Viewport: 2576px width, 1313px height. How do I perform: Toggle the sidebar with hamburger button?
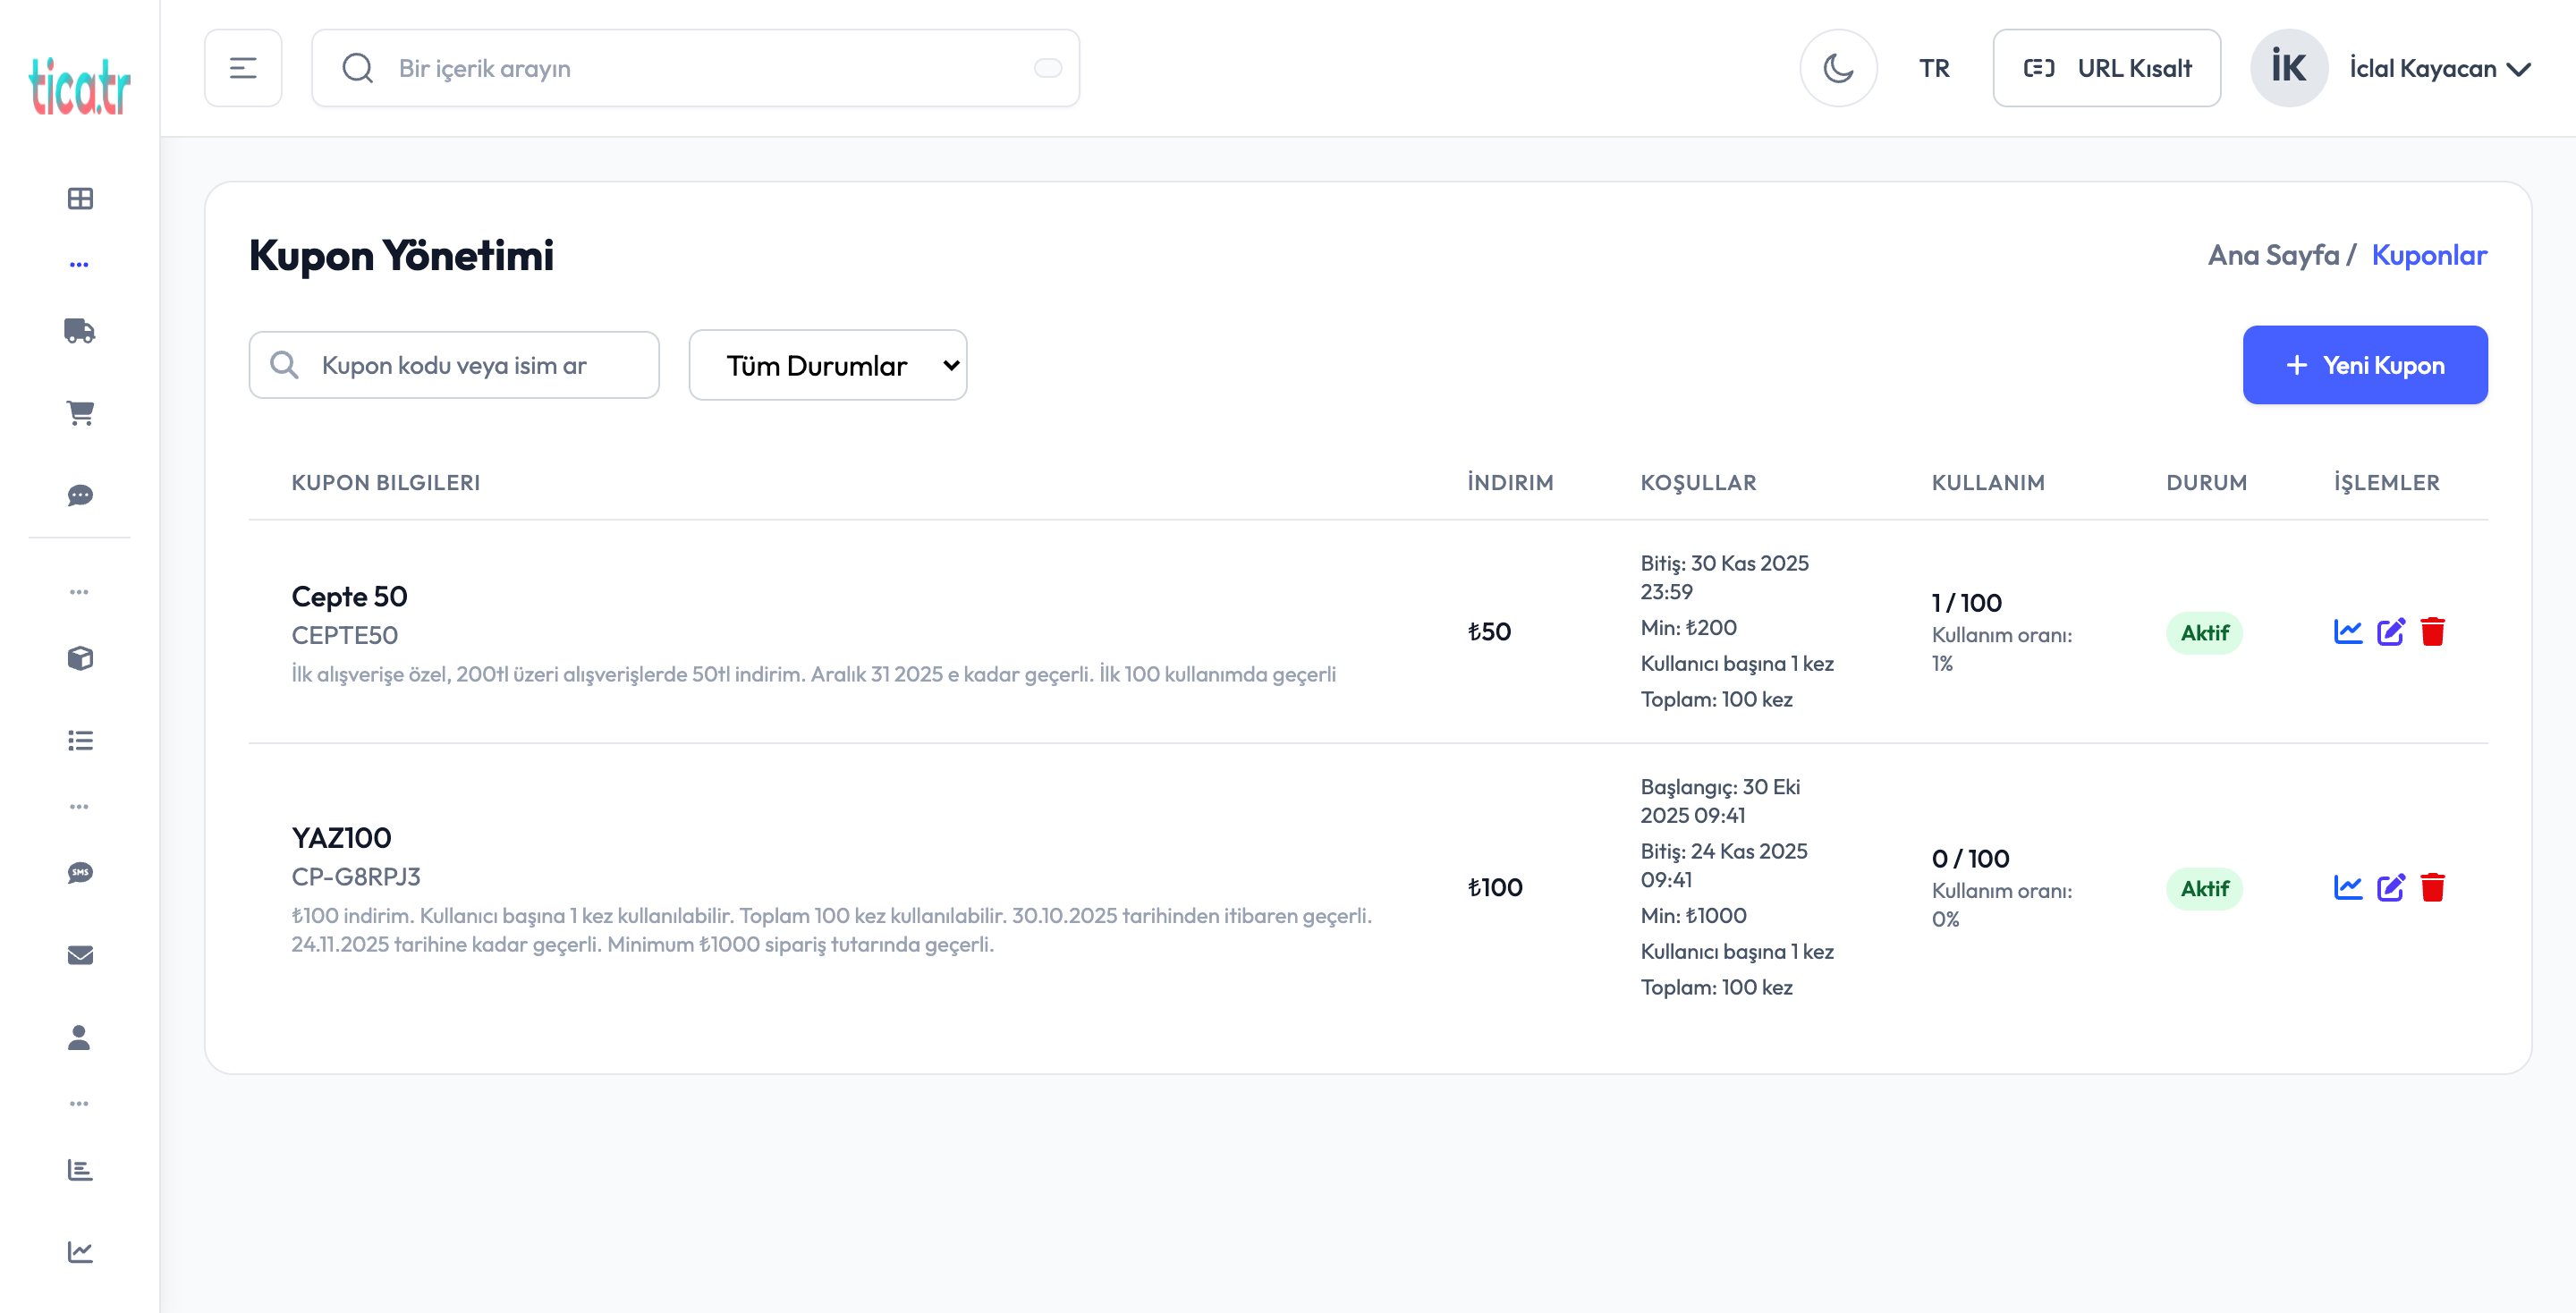[x=243, y=68]
